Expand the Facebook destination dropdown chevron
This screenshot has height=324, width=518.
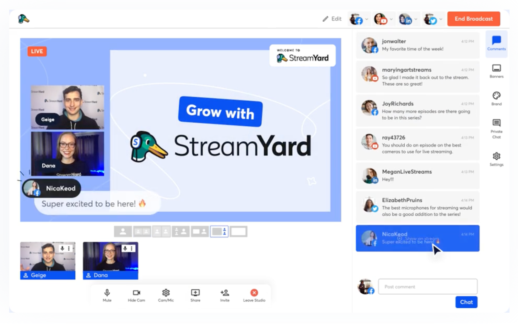pos(367,19)
